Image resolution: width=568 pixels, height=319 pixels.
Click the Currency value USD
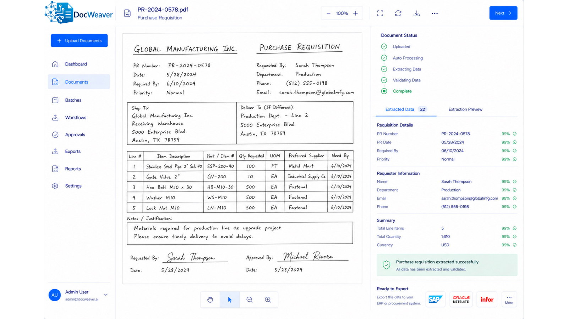445,245
